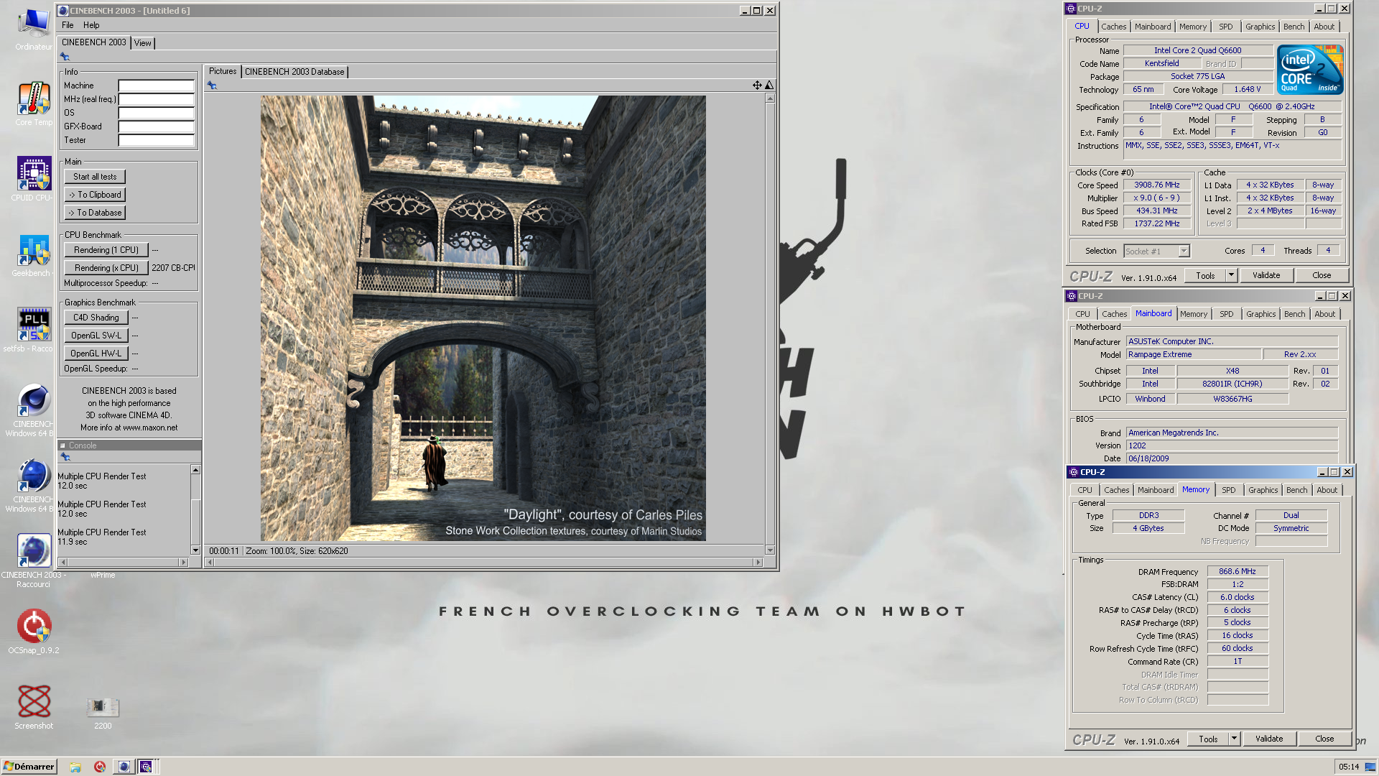
Task: Start the C4D Shading test
Action: coord(96,318)
